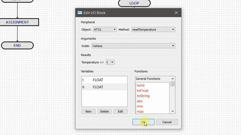This screenshot has width=241, height=135.
Task: Select variable h FLOAT in the list
Action: coord(105,87)
